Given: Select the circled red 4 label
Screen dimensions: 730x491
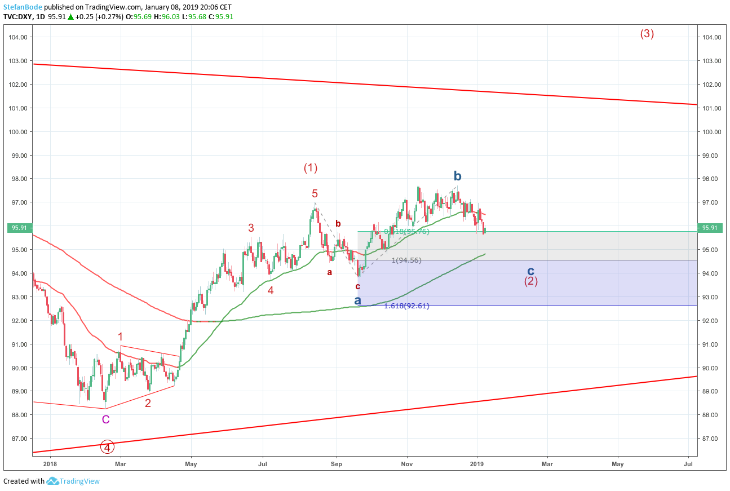Looking at the screenshot, I should tap(107, 448).
